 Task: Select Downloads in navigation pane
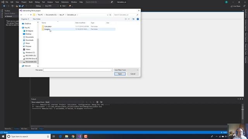tap(29, 40)
